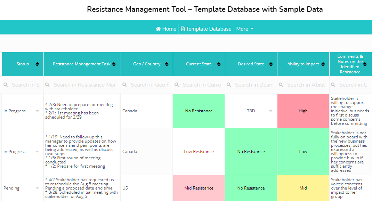Select the red High ability cell
The height and width of the screenshot is (201, 372).
coord(303,111)
